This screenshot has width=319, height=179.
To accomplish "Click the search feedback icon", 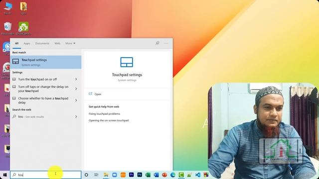I will pos(158,43).
